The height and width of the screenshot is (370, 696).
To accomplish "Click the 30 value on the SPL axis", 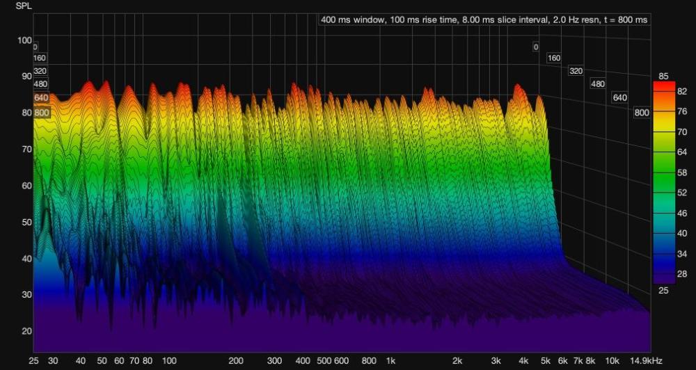I will tap(27, 295).
